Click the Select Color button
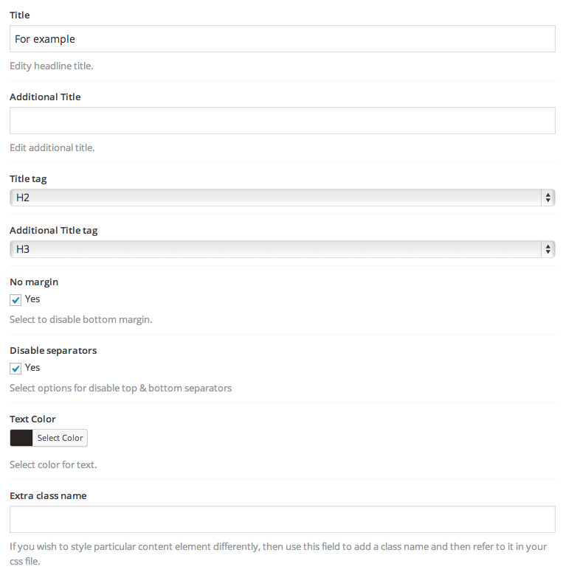Viewport: 563px width, 575px height. click(x=61, y=438)
